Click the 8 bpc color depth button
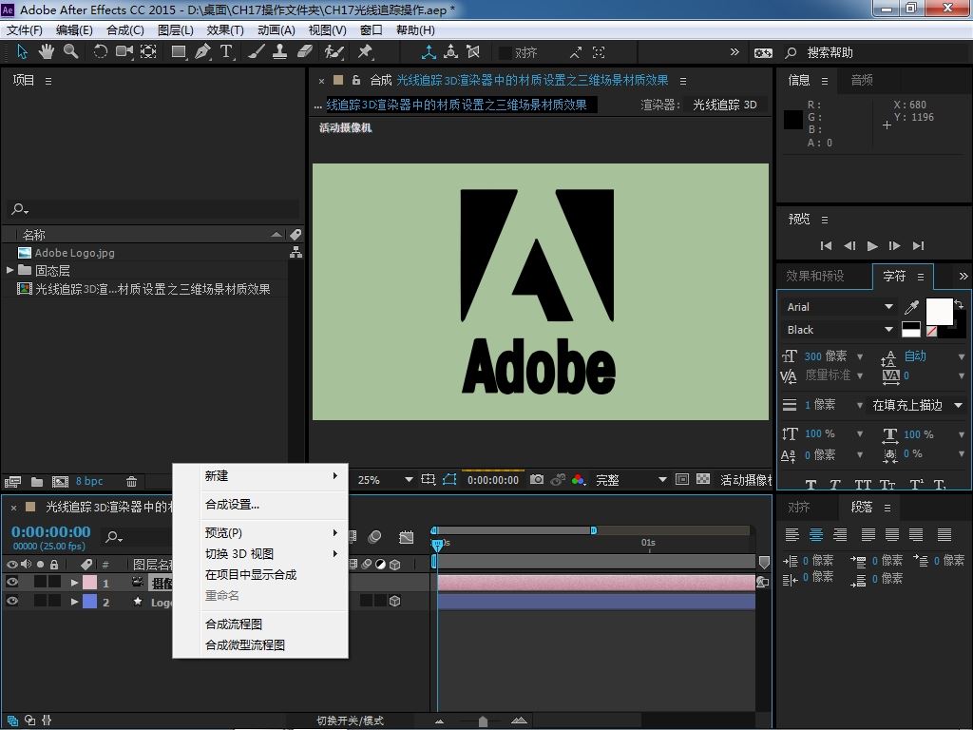This screenshot has height=730, width=973. 89,481
